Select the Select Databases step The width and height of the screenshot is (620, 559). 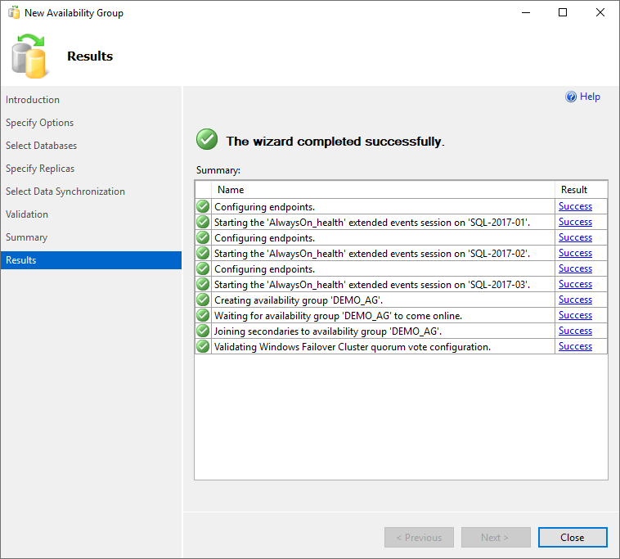(41, 146)
